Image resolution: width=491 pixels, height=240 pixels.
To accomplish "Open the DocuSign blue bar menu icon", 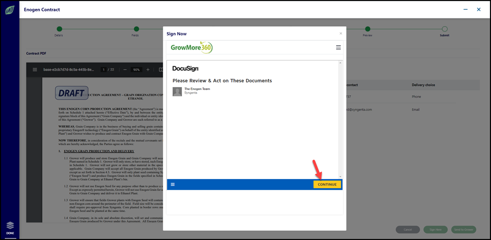I will tap(172, 184).
